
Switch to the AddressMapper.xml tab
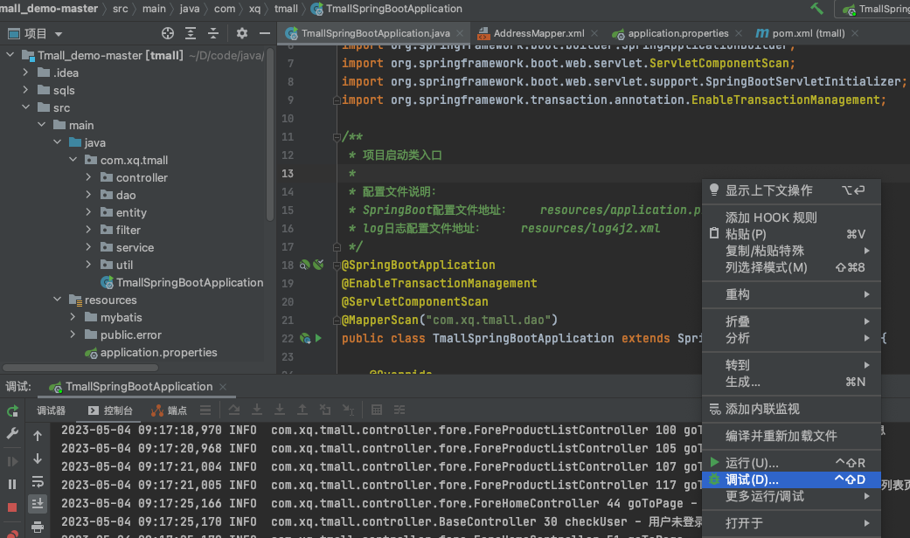538,33
